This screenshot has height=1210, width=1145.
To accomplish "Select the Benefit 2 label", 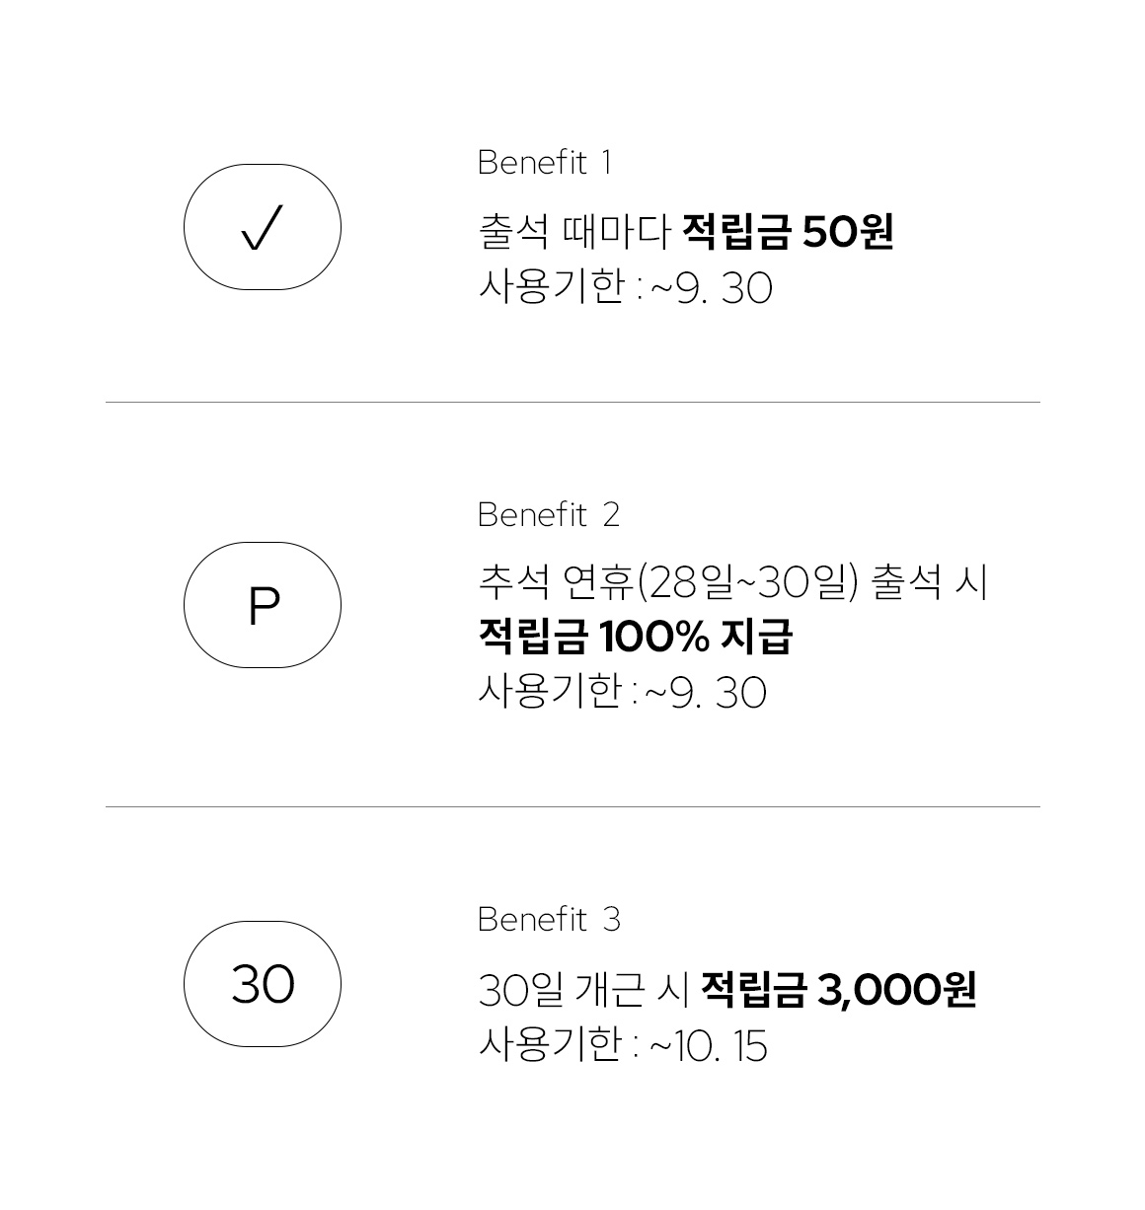I will [x=549, y=514].
